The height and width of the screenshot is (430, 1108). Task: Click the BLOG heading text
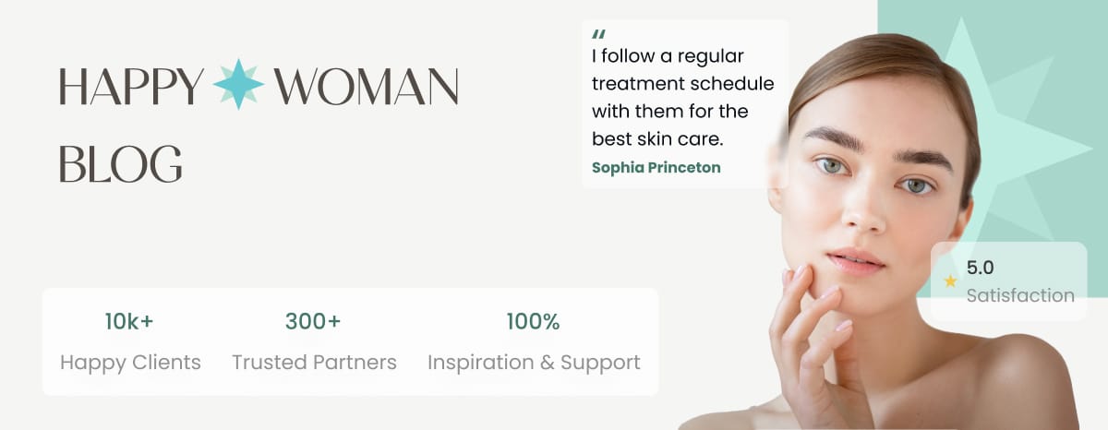click(x=120, y=162)
